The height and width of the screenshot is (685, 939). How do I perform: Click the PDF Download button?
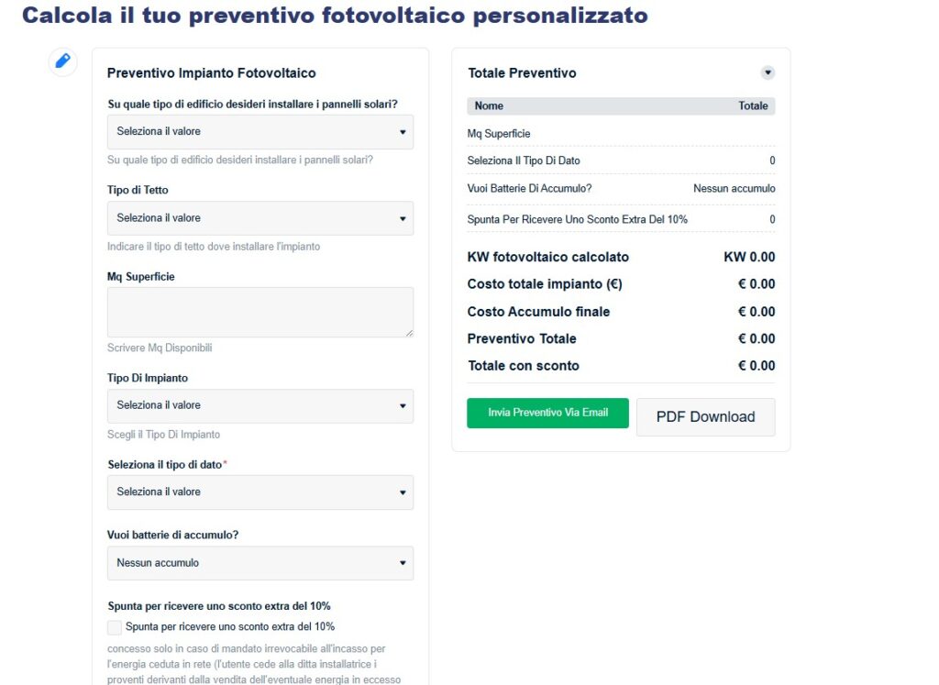[705, 417]
